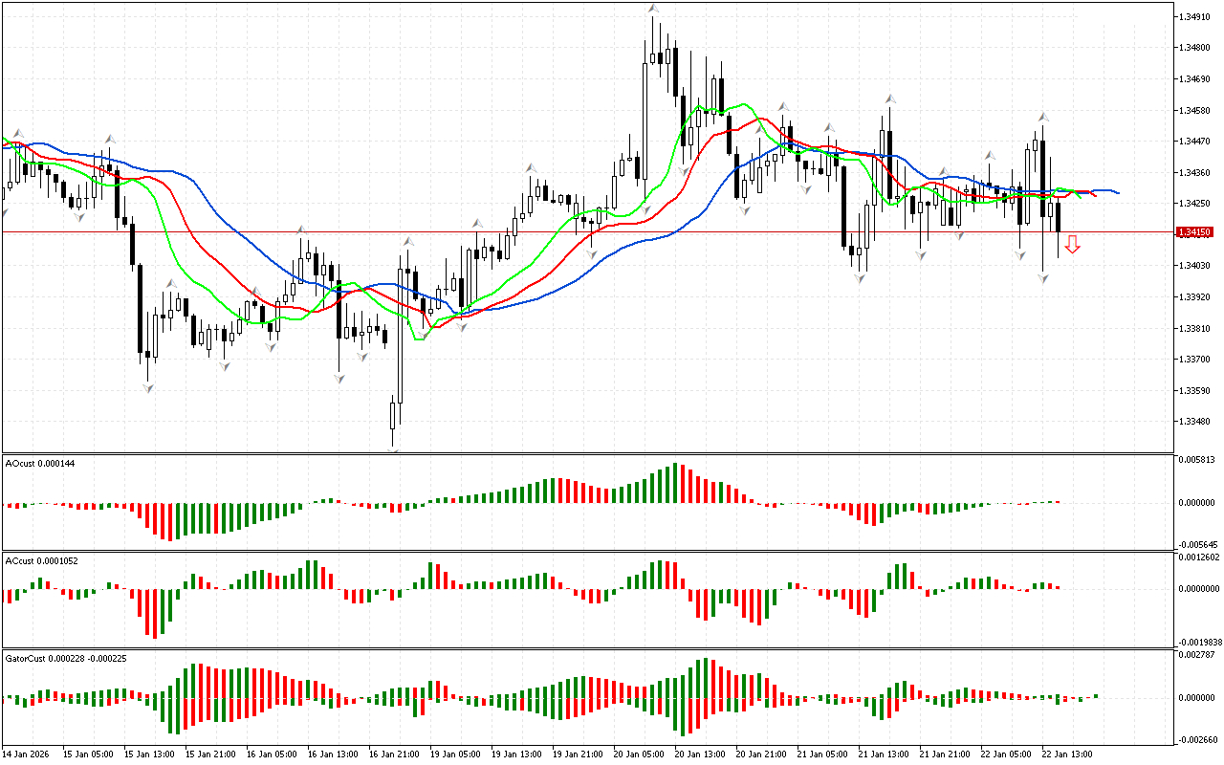Screen dimensions: 1224x765
Task: Click the blue Alligator jaw line's right end
Action: click(1117, 193)
